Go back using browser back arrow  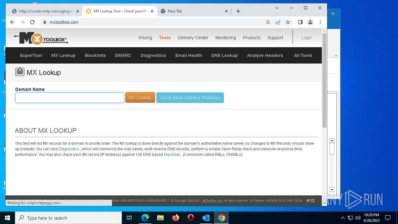[12, 22]
